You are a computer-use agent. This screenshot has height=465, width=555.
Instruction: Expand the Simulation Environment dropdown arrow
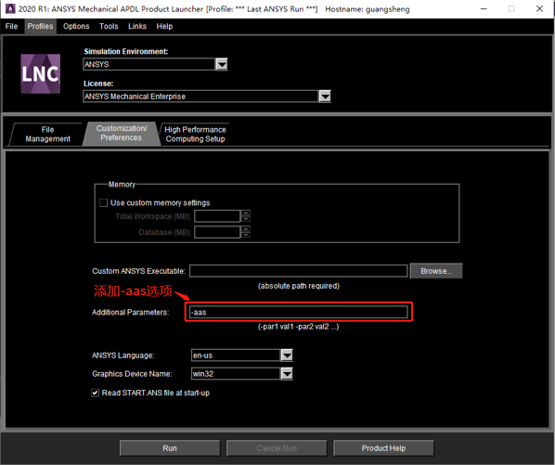222,64
